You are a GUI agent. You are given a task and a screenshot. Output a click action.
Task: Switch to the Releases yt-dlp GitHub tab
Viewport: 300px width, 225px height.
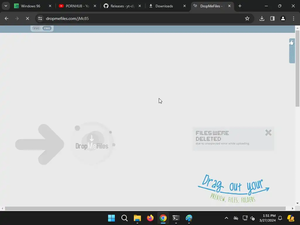(122, 6)
